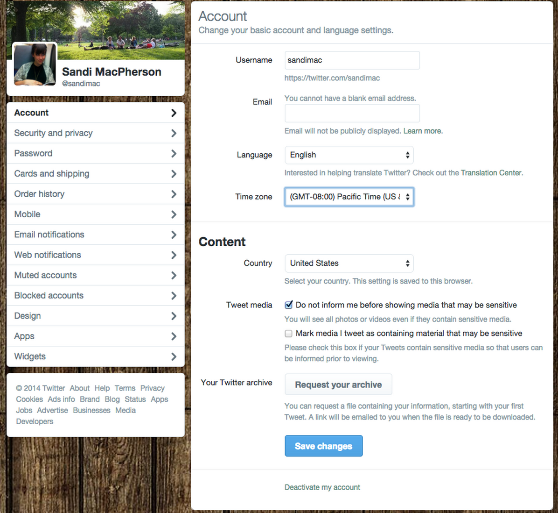Open the Language dropdown set to English
This screenshot has height=513, width=558.
coord(349,155)
